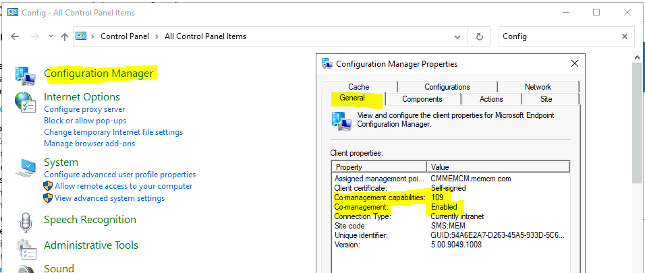Screen dimensions: 645x273
Task: Click the Internet Options globe icon
Action: [x=25, y=102]
